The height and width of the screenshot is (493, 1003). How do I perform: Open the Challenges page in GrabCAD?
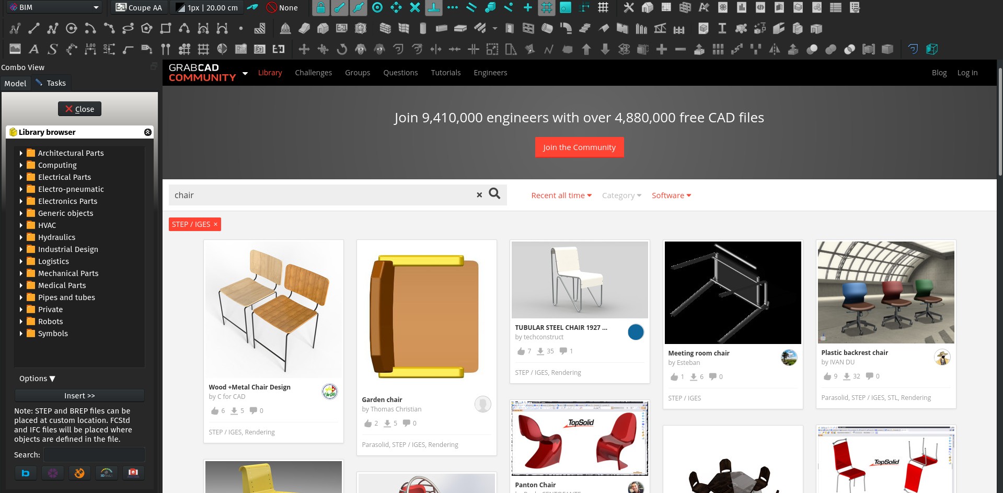(x=313, y=73)
